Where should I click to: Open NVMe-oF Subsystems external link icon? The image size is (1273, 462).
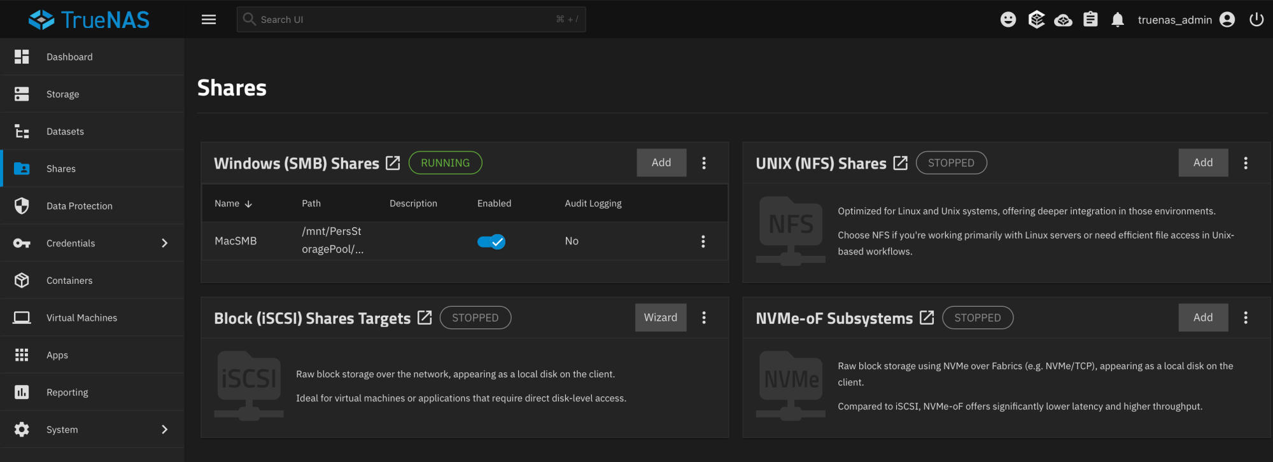[927, 318]
